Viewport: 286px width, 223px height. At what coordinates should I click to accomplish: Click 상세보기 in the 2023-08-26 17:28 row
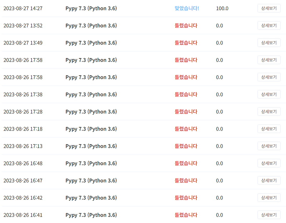[x=269, y=112]
